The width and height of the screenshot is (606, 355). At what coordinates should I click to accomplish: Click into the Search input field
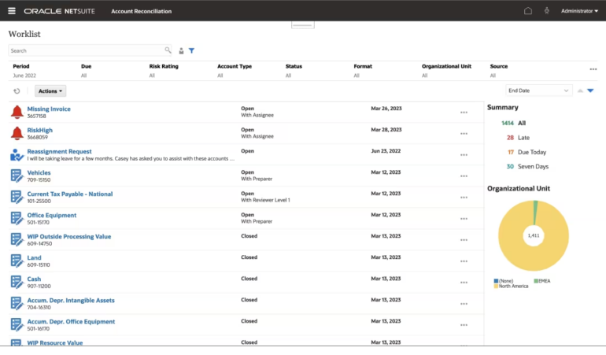pyautogui.click(x=85, y=50)
